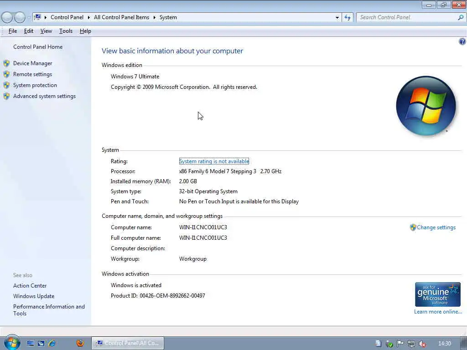Click the address bar computer icon
This screenshot has width=467, height=350.
coord(37,17)
